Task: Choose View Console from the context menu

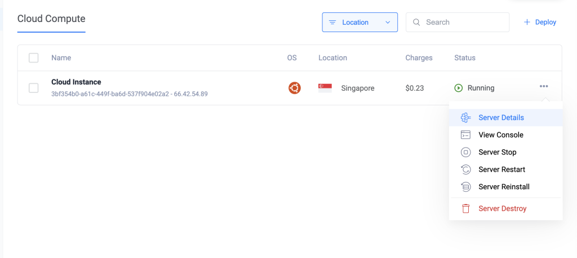Action: 500,135
